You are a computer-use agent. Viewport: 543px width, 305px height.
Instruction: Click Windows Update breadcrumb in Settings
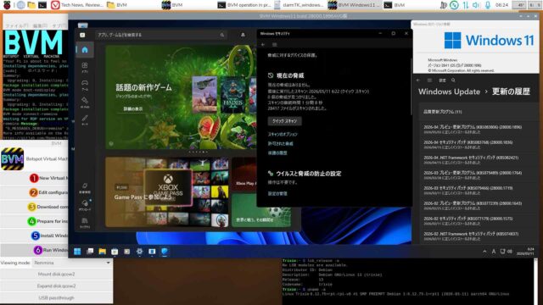449,91
